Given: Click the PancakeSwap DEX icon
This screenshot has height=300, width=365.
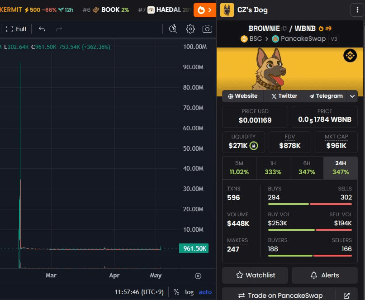Looking at the screenshot, I should (275, 38).
